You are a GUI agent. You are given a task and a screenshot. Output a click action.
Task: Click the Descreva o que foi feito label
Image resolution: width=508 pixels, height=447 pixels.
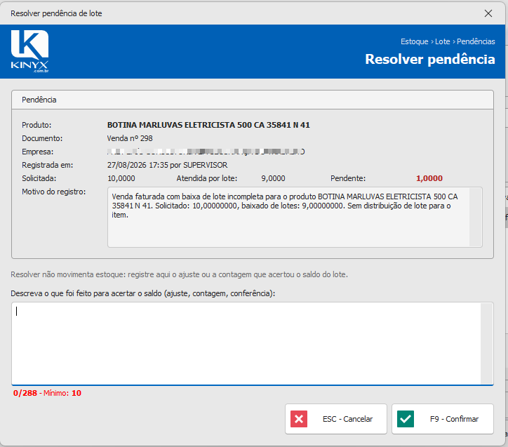pyautogui.click(x=143, y=293)
